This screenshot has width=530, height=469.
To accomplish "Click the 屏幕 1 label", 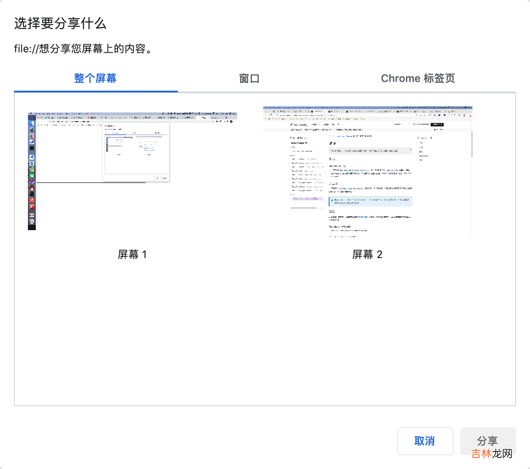I will [132, 255].
